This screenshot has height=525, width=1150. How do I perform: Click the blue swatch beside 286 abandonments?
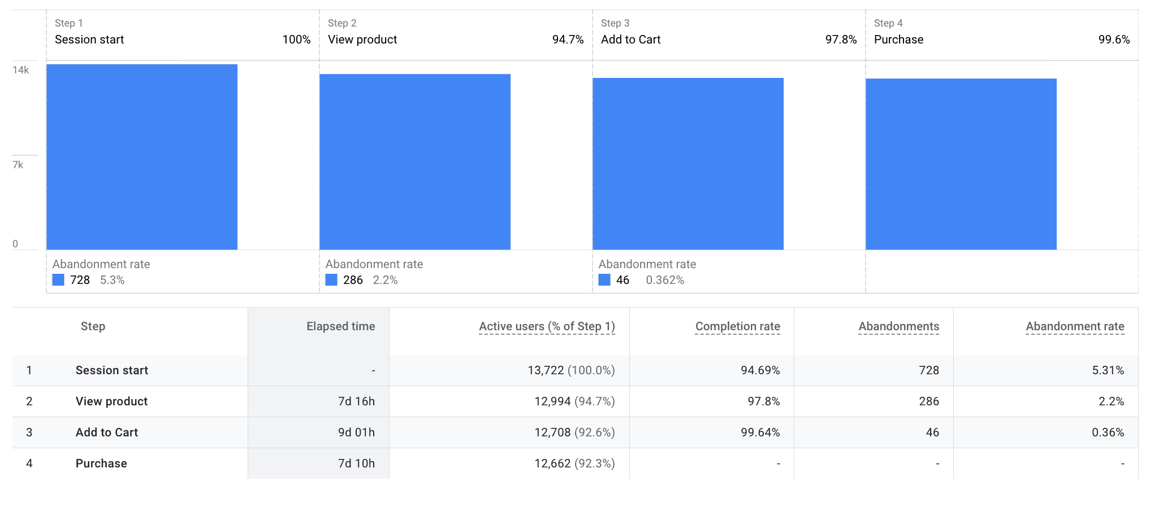332,279
